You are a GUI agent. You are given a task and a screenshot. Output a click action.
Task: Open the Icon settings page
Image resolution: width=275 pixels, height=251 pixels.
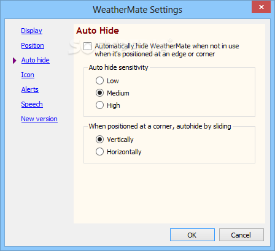tap(28, 75)
